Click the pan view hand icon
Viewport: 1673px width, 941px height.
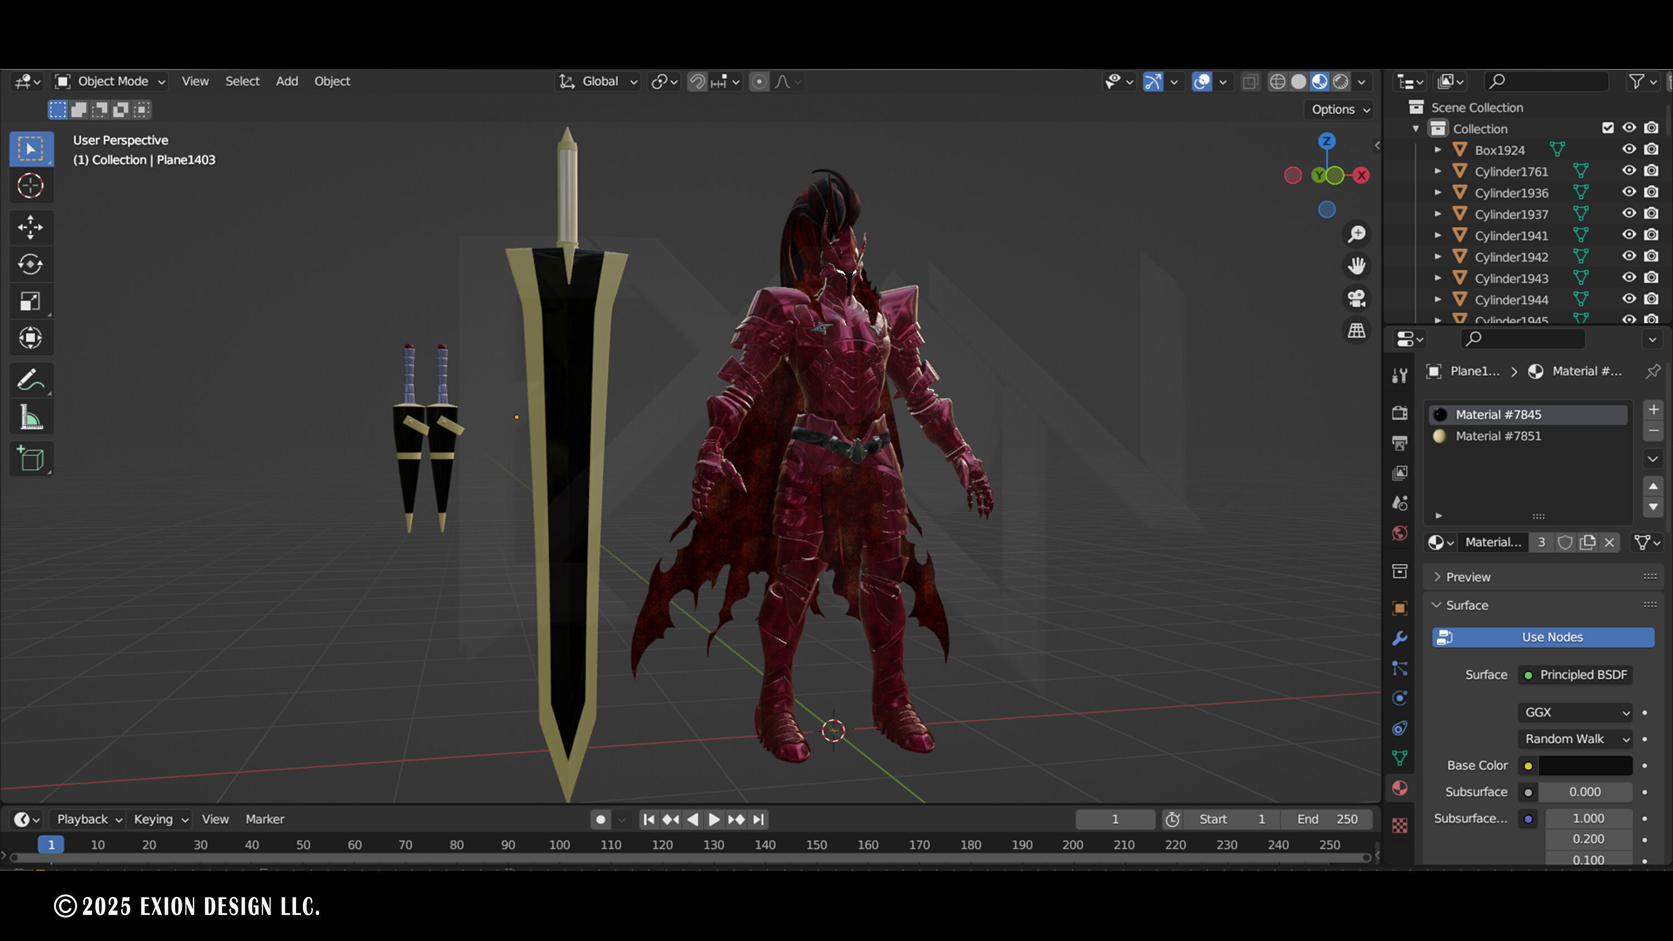pyautogui.click(x=1356, y=265)
